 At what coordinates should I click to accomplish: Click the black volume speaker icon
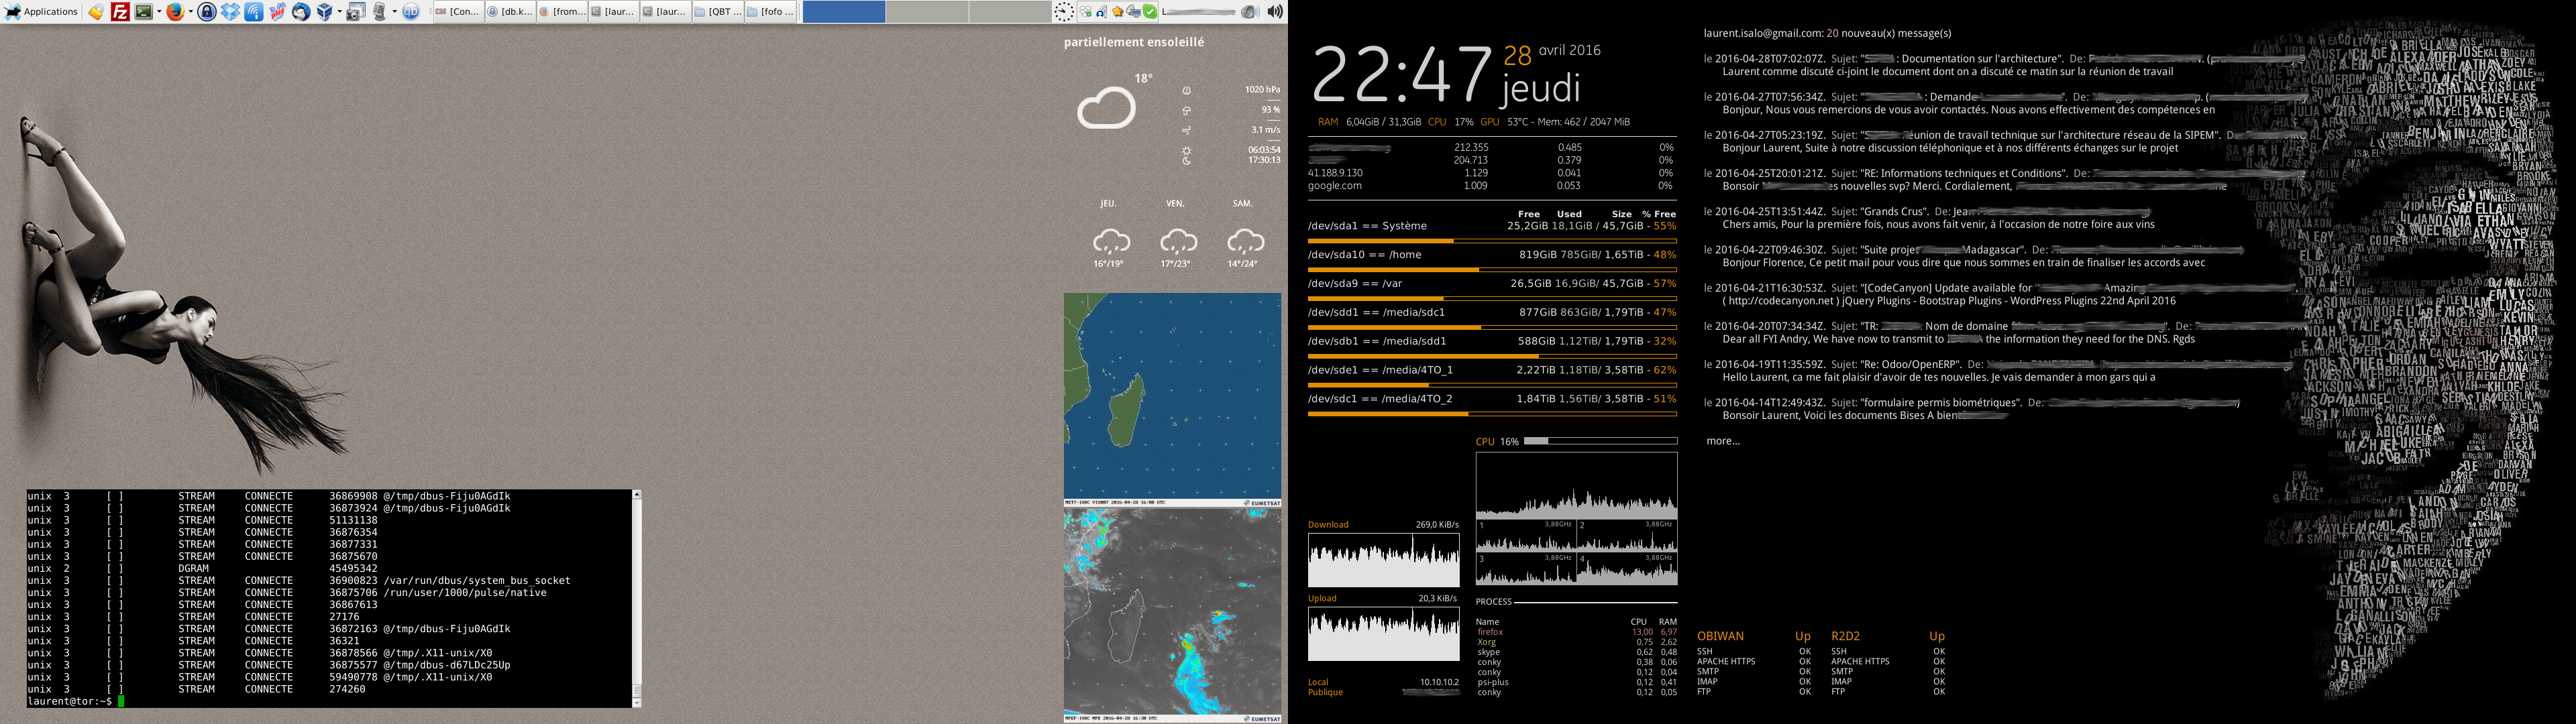(x=1275, y=12)
